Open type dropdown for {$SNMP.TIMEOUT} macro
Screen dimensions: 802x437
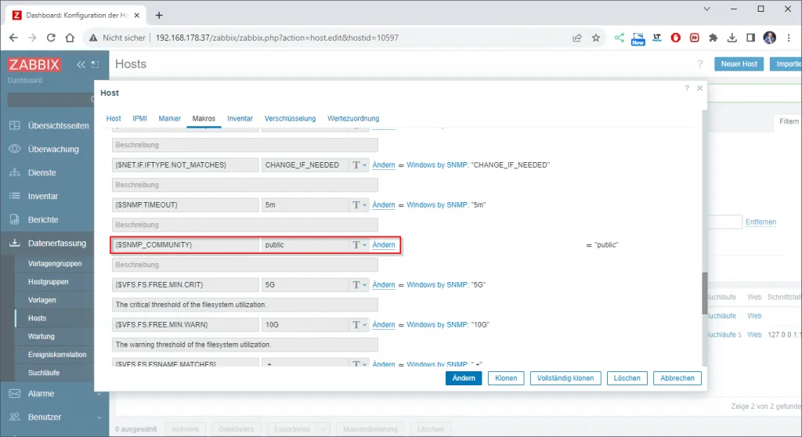coord(359,205)
